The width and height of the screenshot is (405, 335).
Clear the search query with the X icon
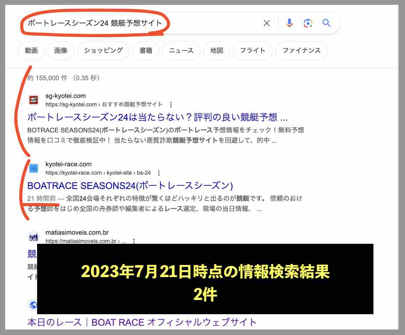[x=267, y=23]
